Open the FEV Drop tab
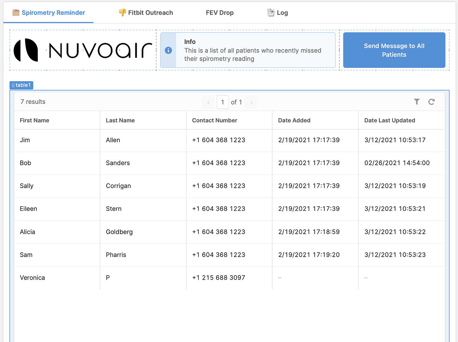 click(220, 13)
